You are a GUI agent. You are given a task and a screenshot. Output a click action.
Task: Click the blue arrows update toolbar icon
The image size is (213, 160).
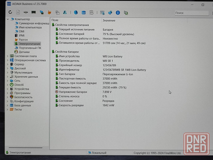(x=110, y=13)
